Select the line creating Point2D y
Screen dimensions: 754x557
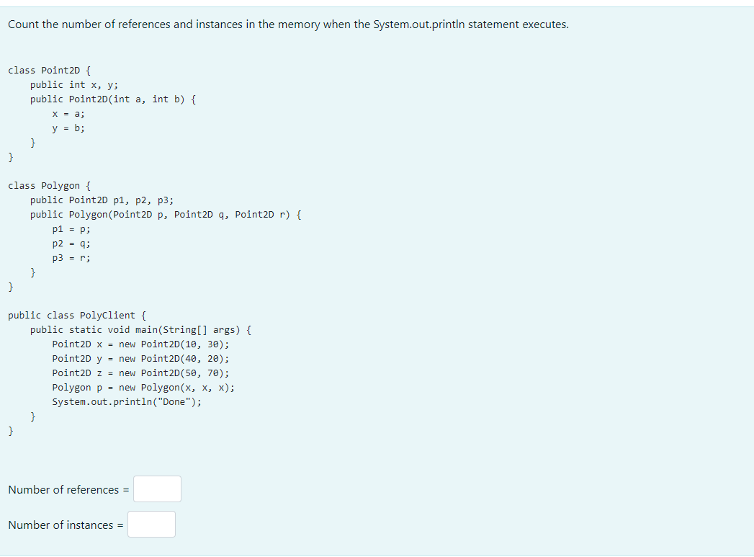[x=140, y=358]
